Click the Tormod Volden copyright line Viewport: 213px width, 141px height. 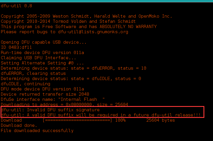68,21
